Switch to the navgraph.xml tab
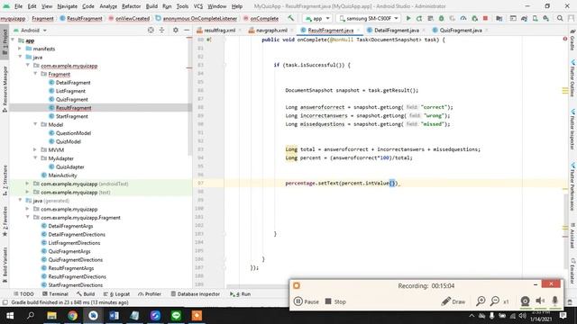 pos(271,30)
